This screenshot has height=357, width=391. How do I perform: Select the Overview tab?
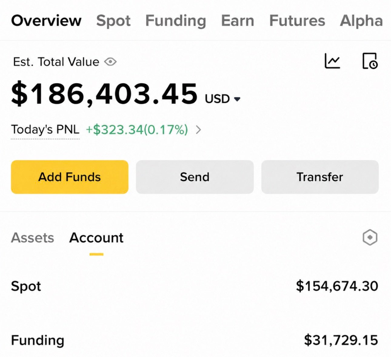[46, 21]
